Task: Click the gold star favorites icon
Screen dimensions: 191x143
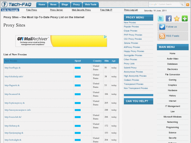Action: [177, 19]
